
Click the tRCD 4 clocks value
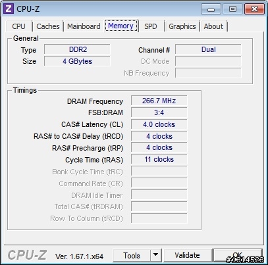(x=159, y=136)
